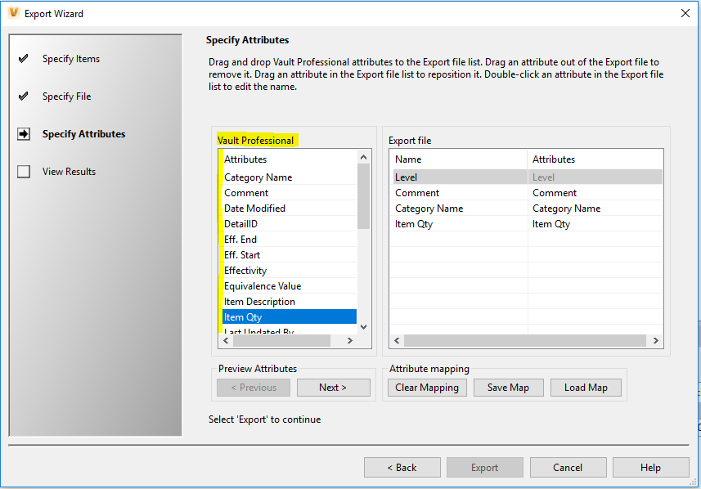Select the Category Name attribute
Image resolution: width=701 pixels, height=489 pixels.
pos(258,177)
